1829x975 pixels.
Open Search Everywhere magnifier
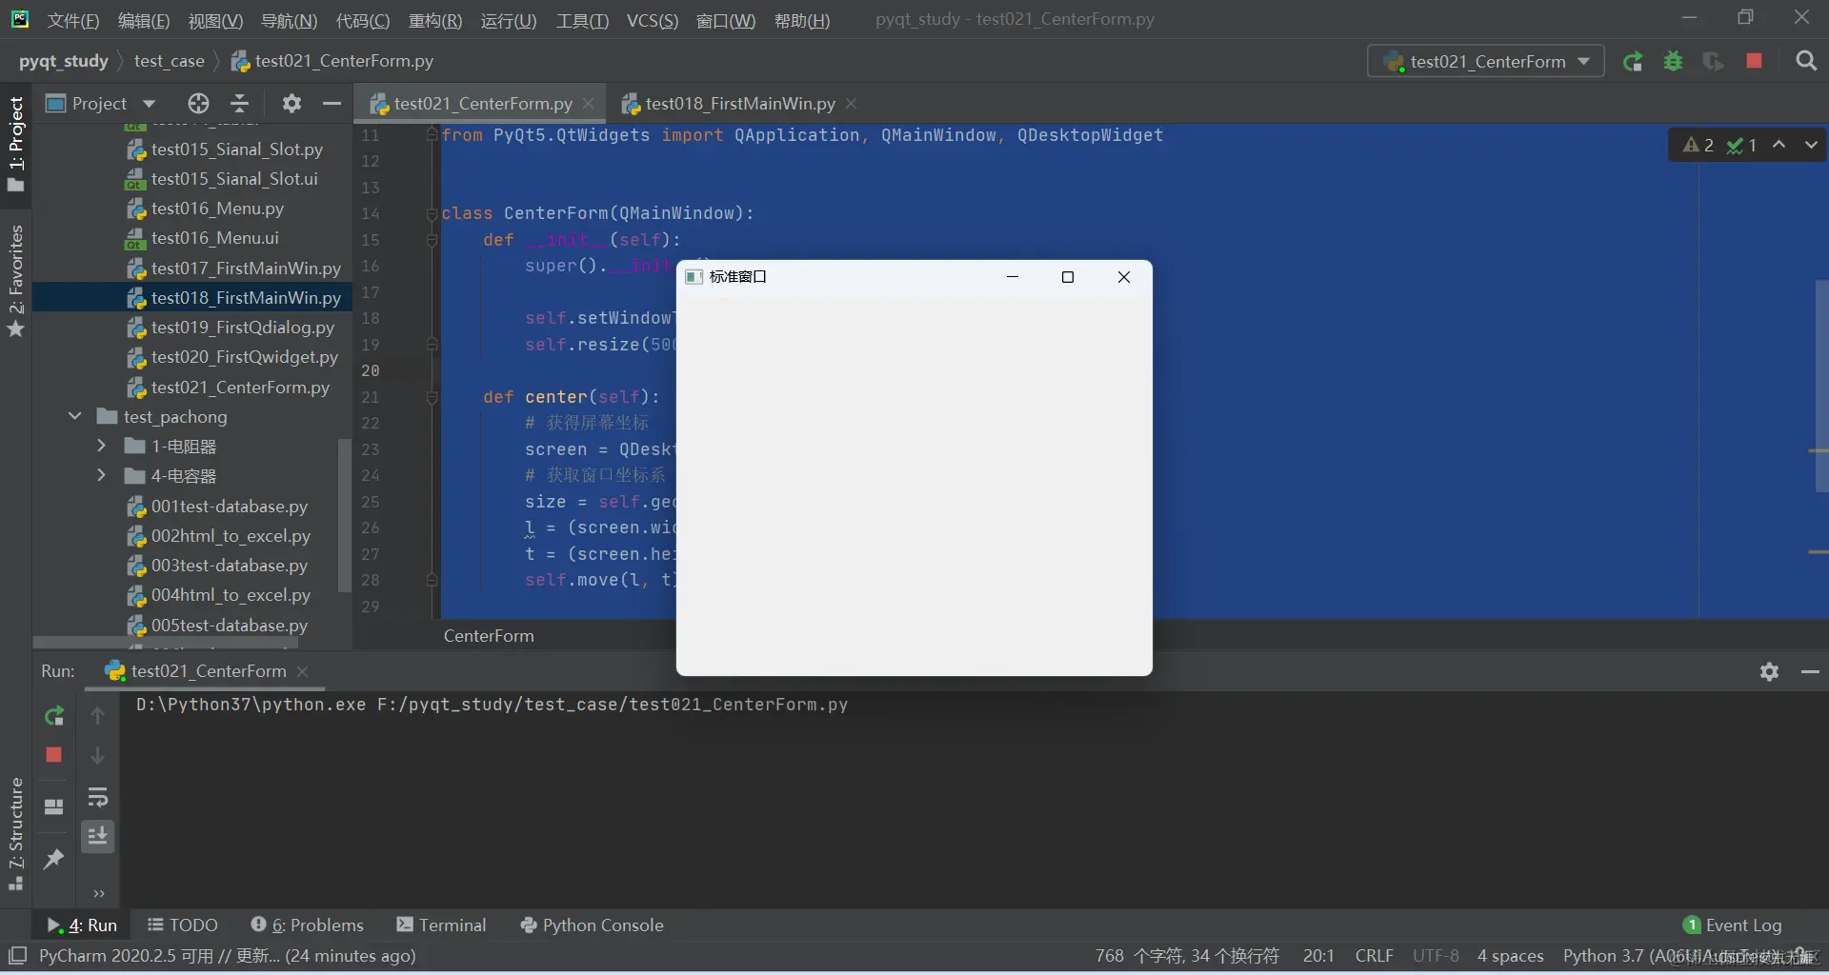[x=1805, y=61]
